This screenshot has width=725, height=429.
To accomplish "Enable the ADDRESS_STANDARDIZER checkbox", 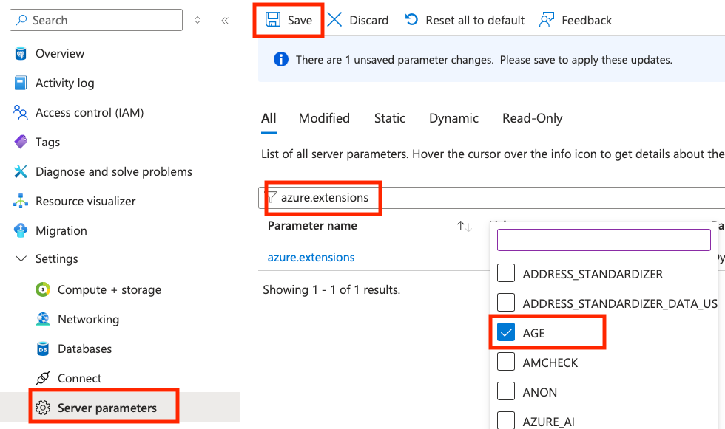I will (x=506, y=273).
